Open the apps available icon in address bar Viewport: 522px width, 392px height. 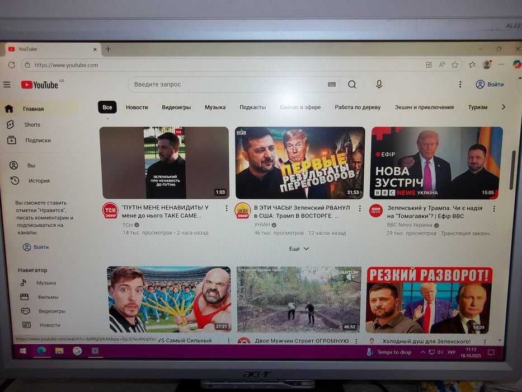[429, 64]
